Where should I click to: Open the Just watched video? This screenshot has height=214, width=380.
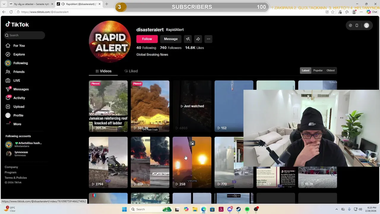pyautogui.click(x=192, y=106)
